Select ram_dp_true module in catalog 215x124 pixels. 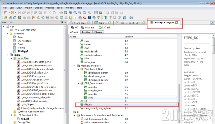point(95,91)
